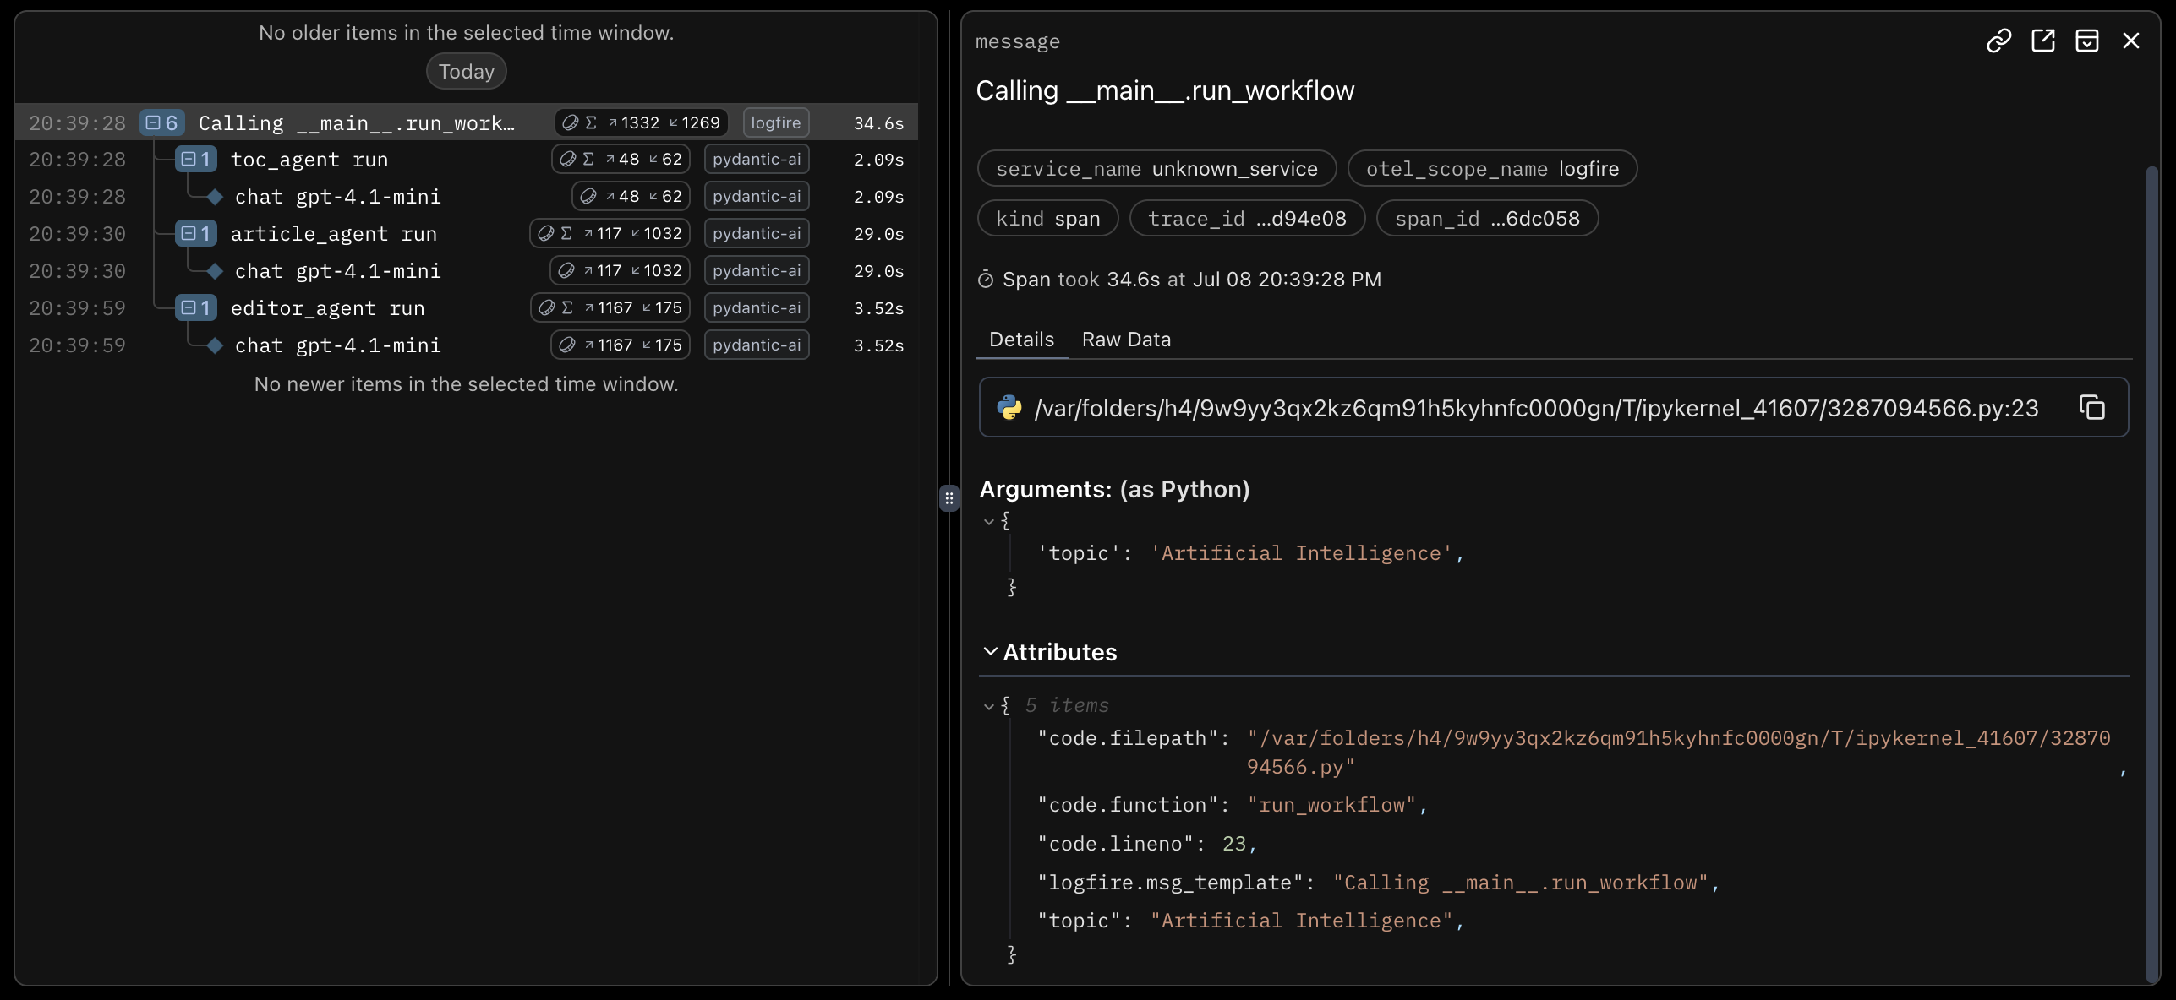2176x1000 pixels.
Task: Collapse the Attributes section
Action: pos(990,652)
